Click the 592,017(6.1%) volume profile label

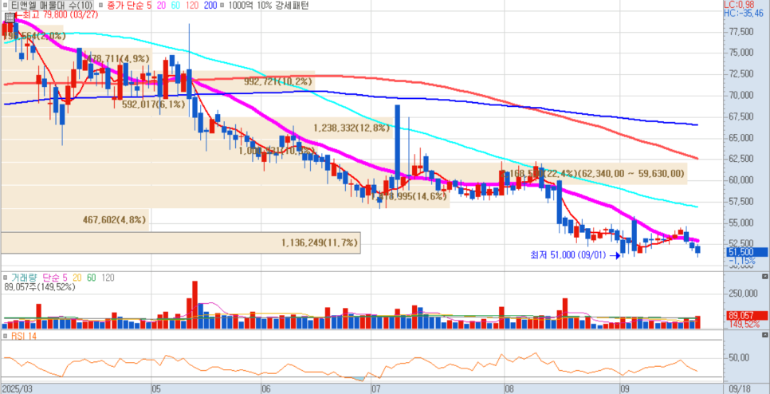(154, 104)
